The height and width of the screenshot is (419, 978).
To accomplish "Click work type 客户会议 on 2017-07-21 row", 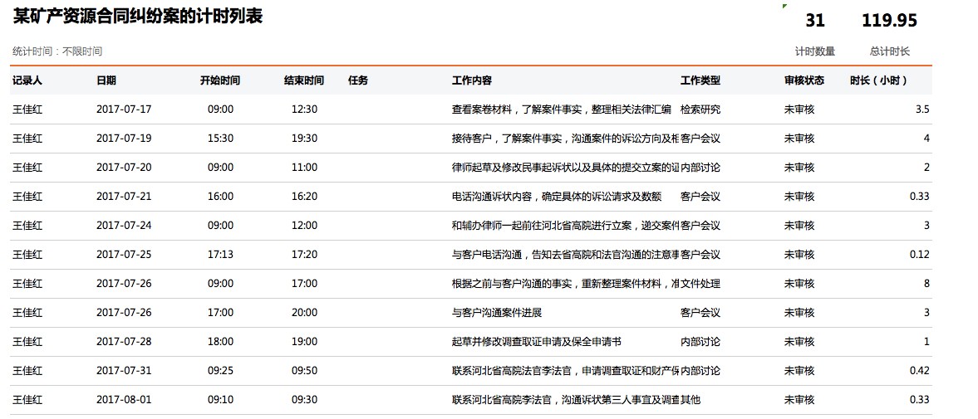I will tap(700, 197).
